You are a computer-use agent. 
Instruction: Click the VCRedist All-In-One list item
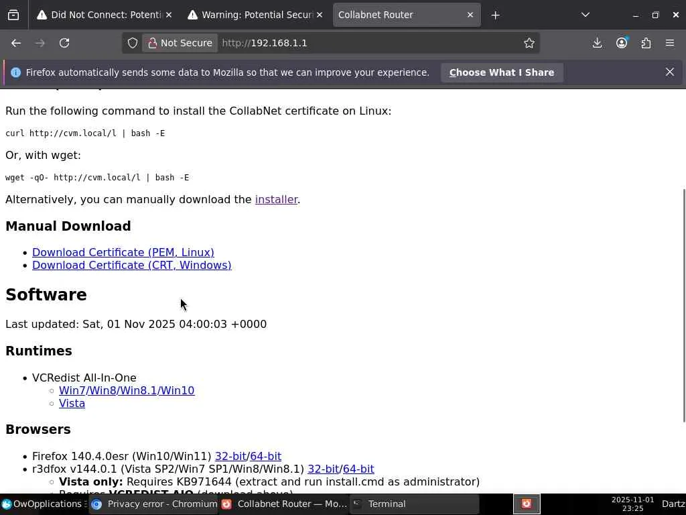[84, 378]
